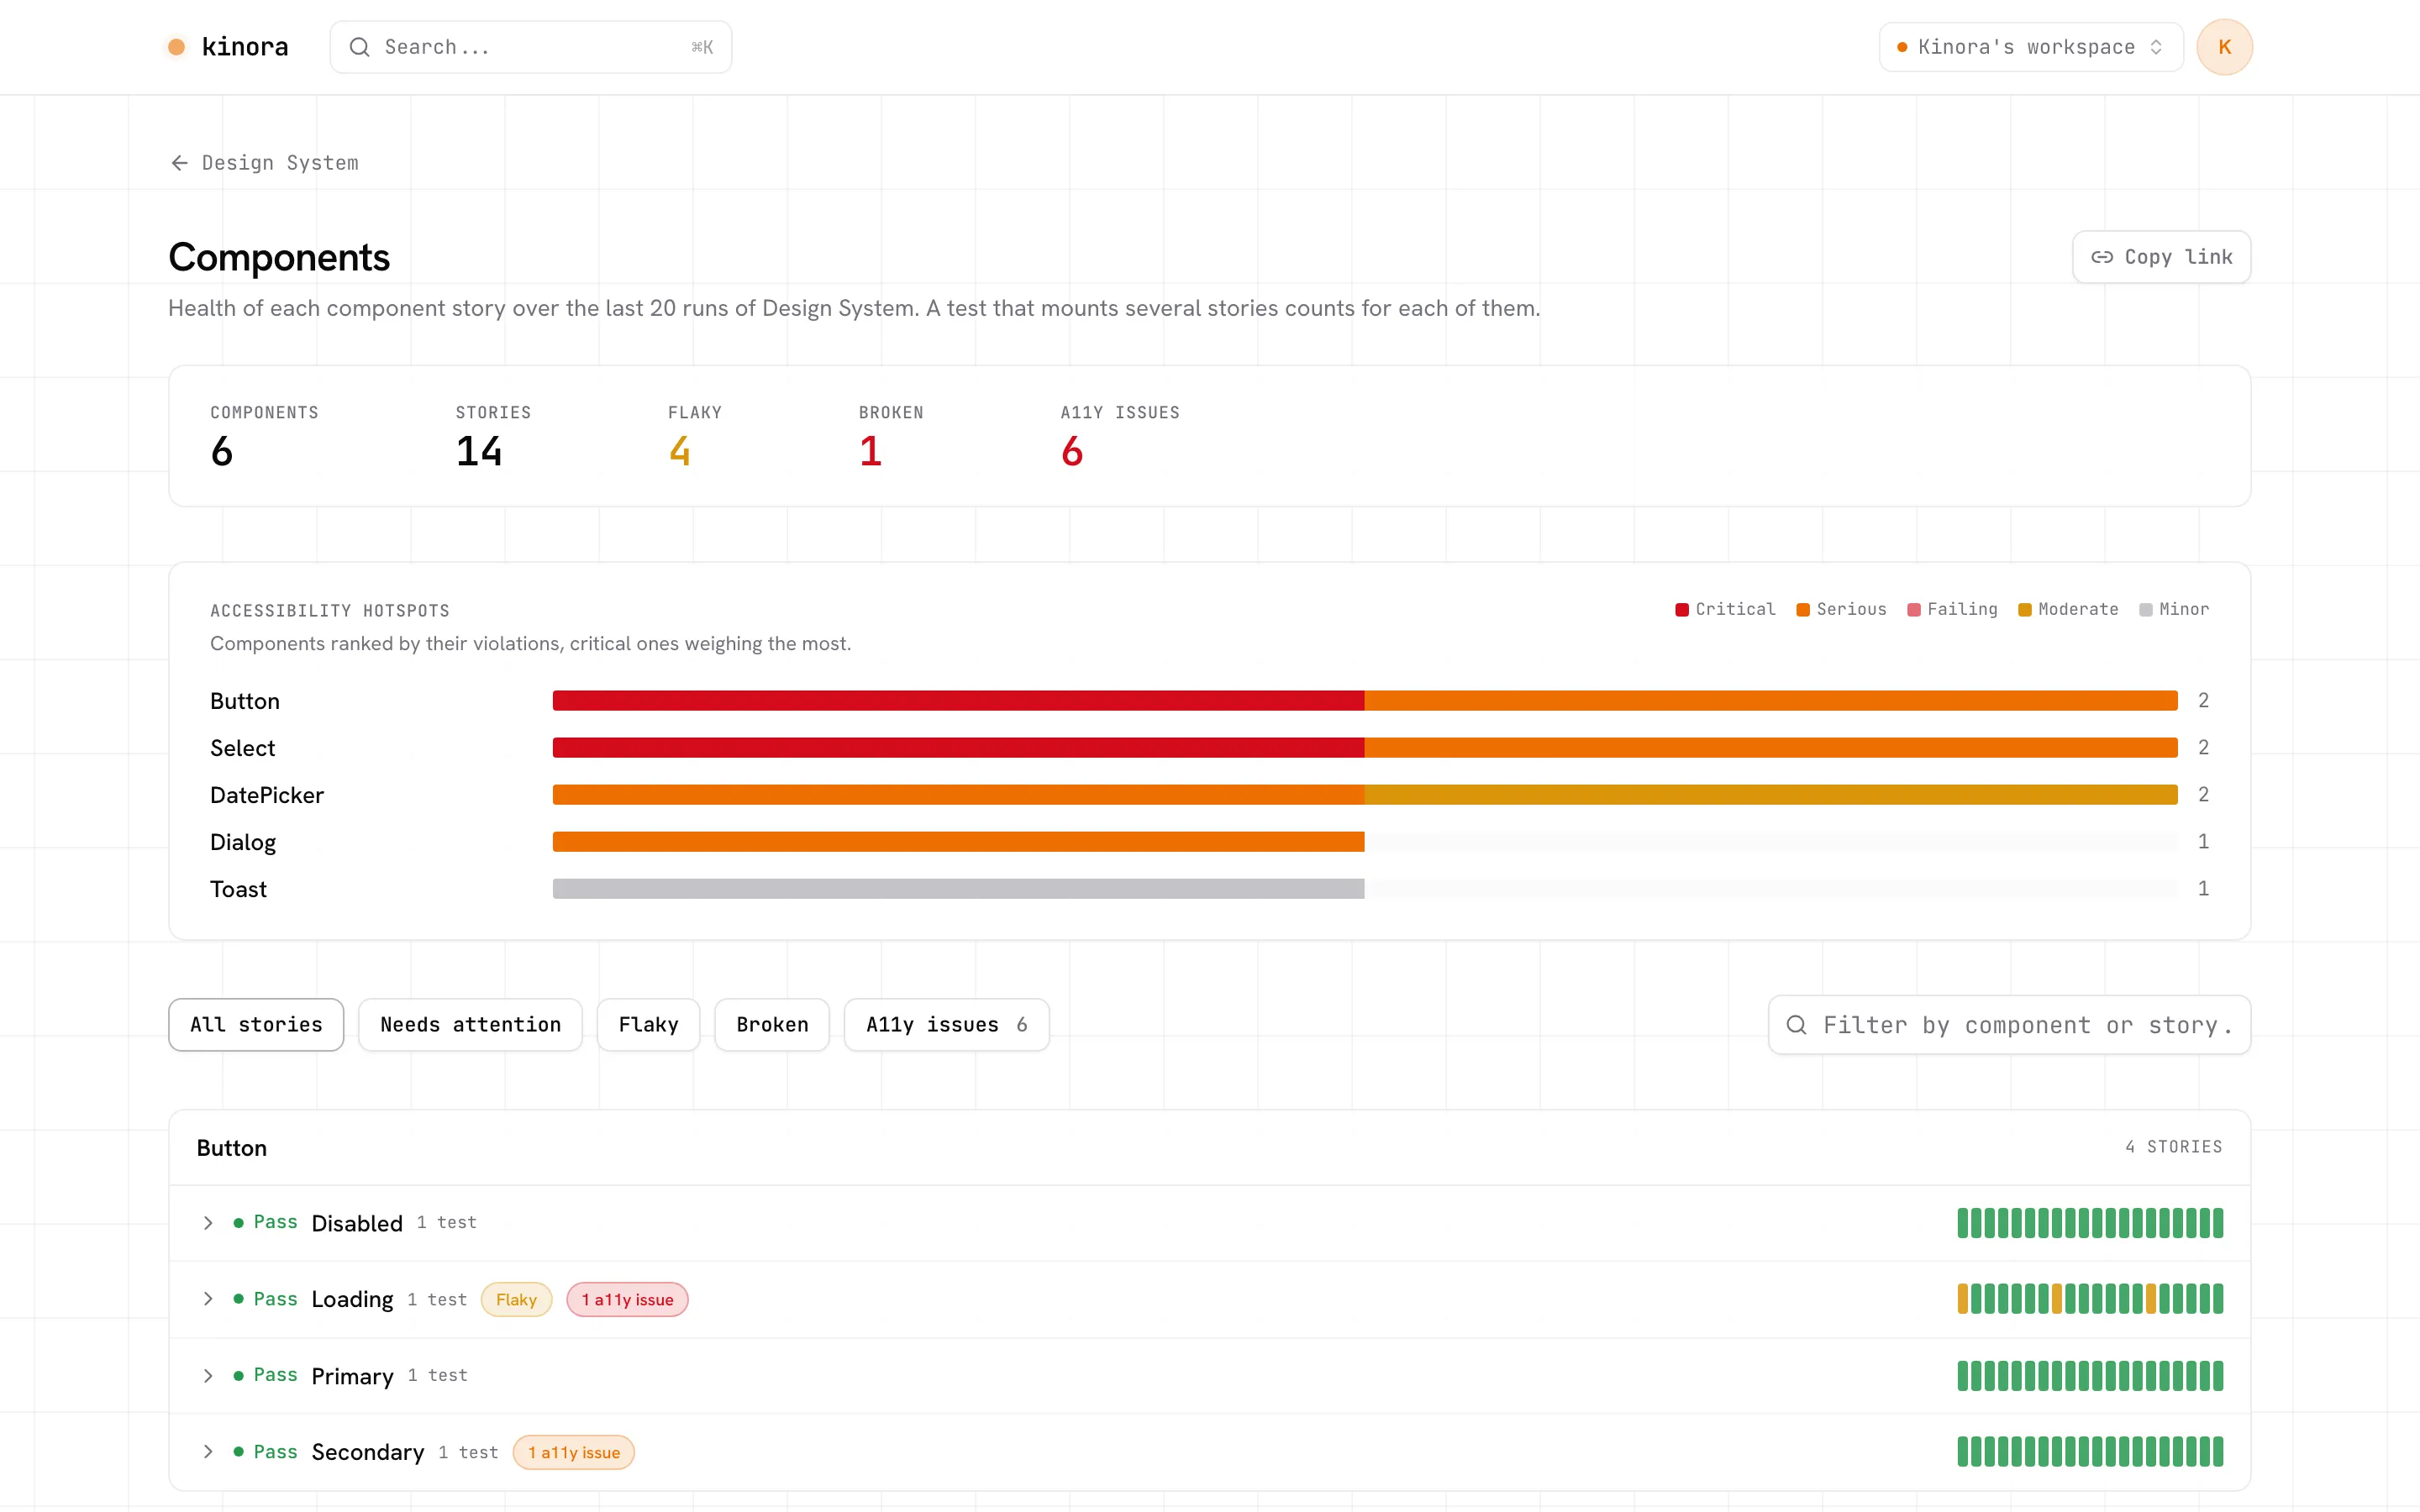Expand the Primary story row
Image resolution: width=2420 pixels, height=1512 pixels.
[x=208, y=1376]
